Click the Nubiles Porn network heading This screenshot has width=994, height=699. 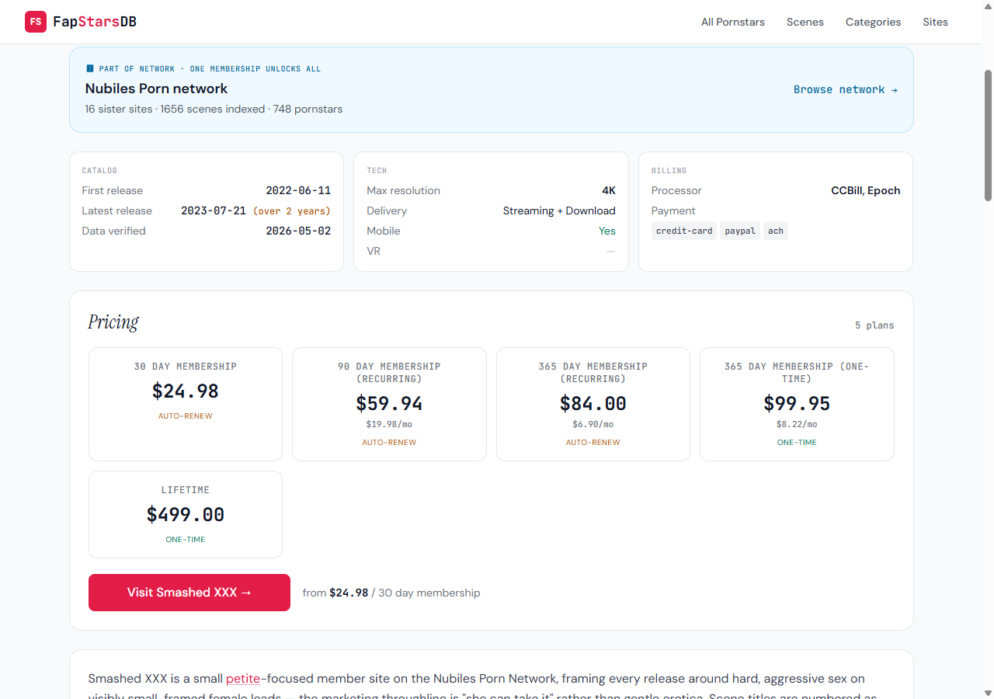[157, 89]
